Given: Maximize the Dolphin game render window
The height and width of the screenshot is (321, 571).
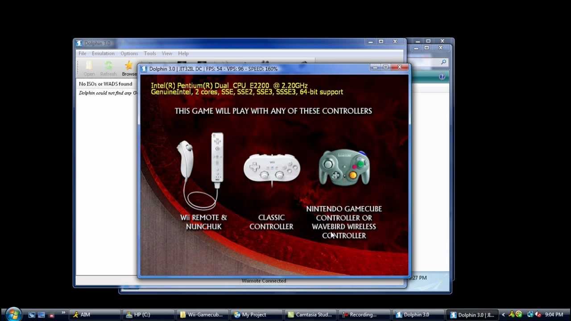Looking at the screenshot, I should pos(385,67).
